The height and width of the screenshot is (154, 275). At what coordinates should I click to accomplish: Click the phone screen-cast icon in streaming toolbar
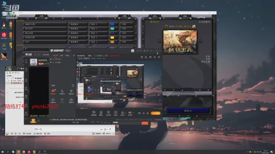(108, 113)
